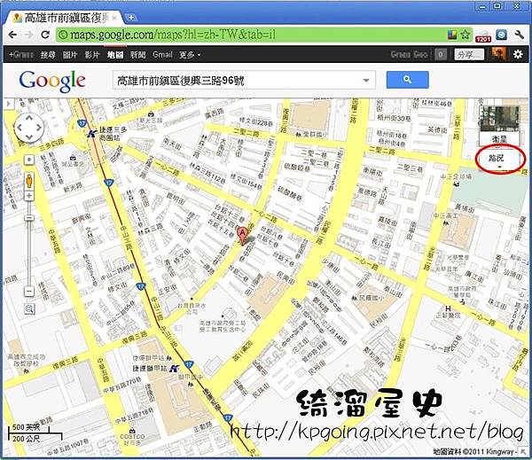Open a new browser tab

coord(131,18)
